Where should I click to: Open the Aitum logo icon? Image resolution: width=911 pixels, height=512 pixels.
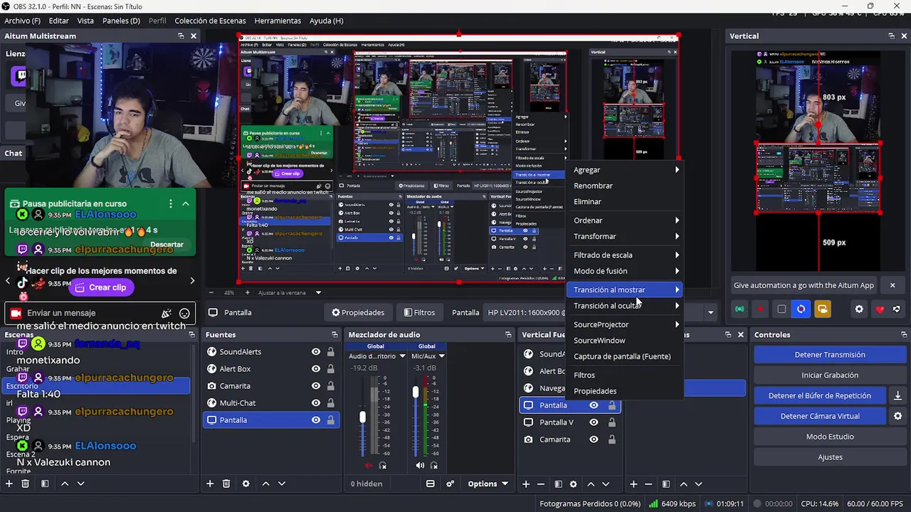[896, 309]
